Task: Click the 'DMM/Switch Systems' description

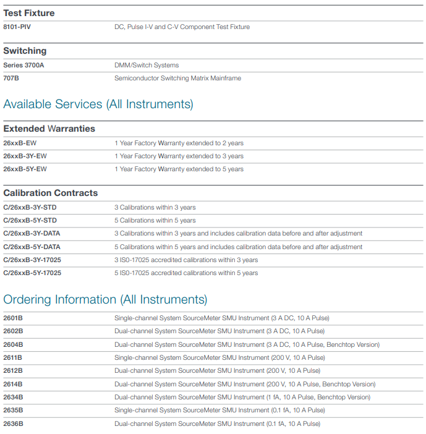Action: click(147, 65)
